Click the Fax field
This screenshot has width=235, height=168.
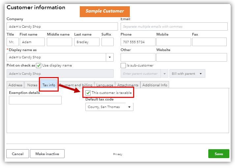(x=209, y=42)
